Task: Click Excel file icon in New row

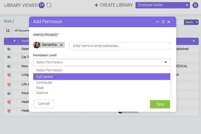Action: click(9, 66)
